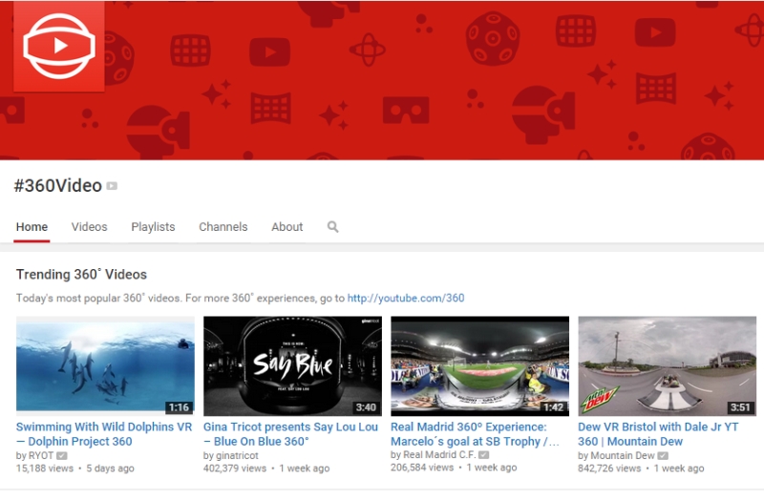This screenshot has height=499, width=764.
Task: Click the 3:51 duration badge
Action: (x=740, y=407)
